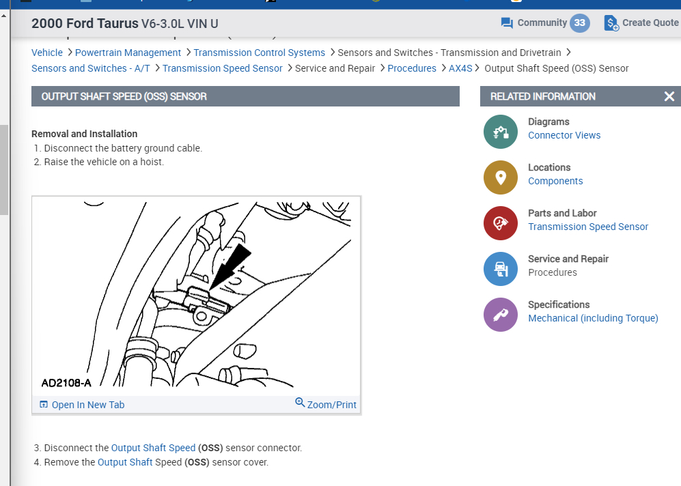
Task: Open Transmission Control Systems breadcrumb
Action: click(259, 53)
